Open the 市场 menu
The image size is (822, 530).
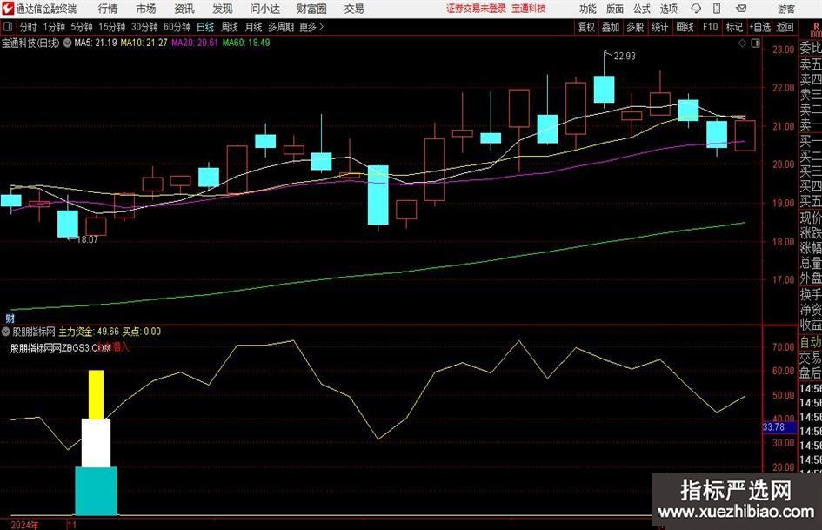146,9
